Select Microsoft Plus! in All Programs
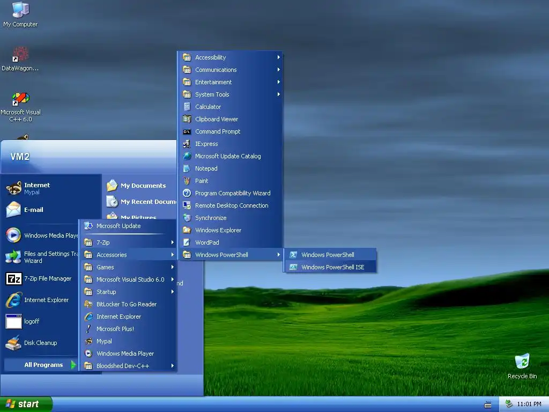Image resolution: width=549 pixels, height=412 pixels. tap(128, 329)
